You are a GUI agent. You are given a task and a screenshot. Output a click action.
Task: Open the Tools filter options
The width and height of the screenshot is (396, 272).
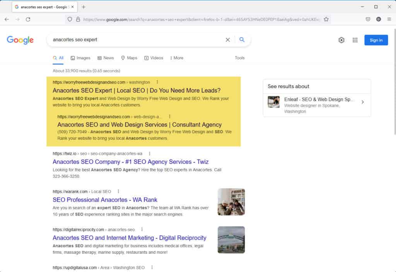pyautogui.click(x=239, y=58)
